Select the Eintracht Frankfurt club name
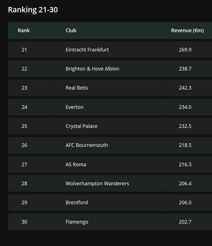This screenshot has height=246, width=212. pos(87,50)
